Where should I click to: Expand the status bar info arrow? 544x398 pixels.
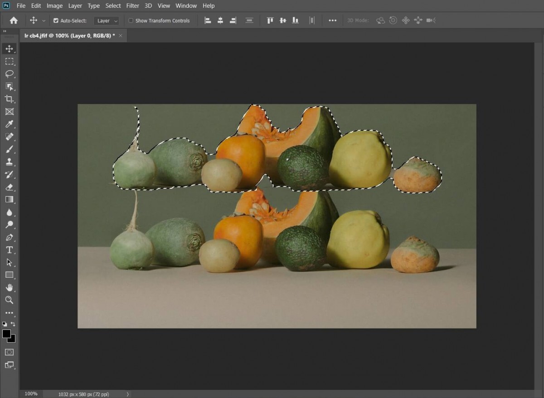(x=127, y=394)
